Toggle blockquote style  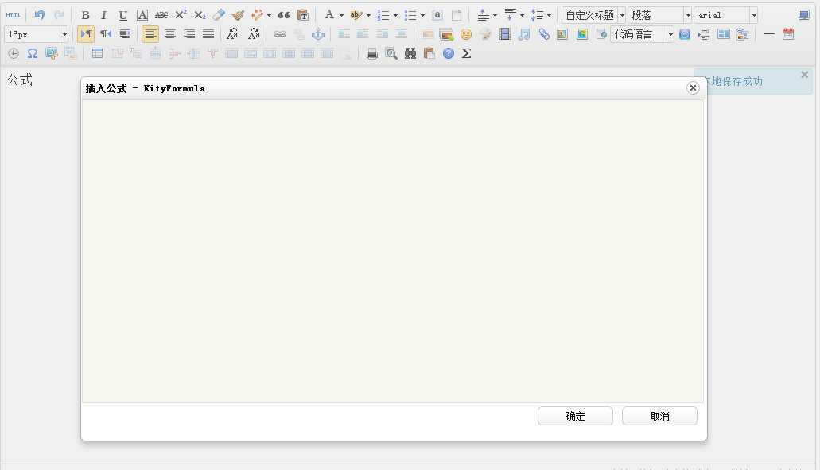[x=283, y=15]
